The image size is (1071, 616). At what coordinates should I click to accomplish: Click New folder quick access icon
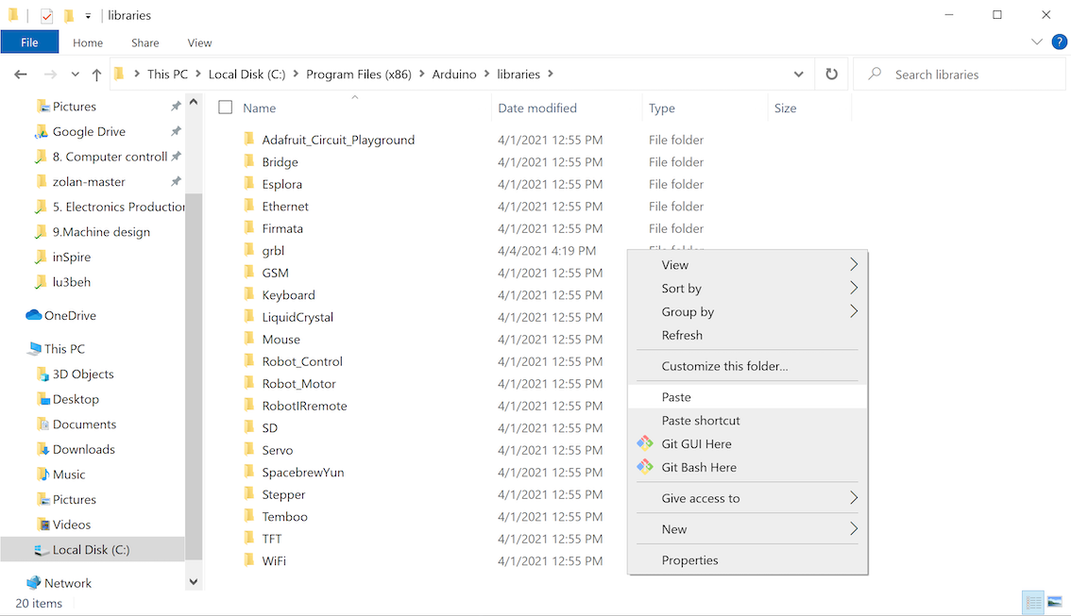[68, 15]
